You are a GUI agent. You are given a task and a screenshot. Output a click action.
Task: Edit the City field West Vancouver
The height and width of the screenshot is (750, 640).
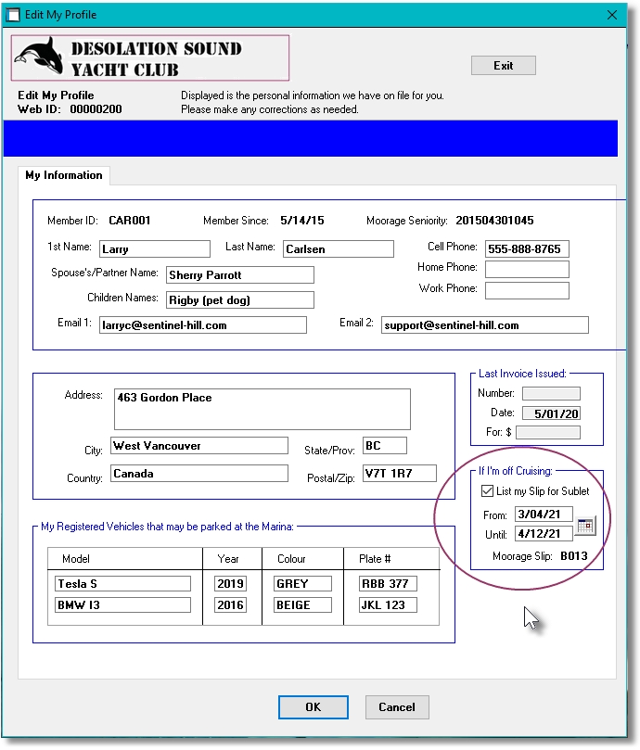[199, 446]
